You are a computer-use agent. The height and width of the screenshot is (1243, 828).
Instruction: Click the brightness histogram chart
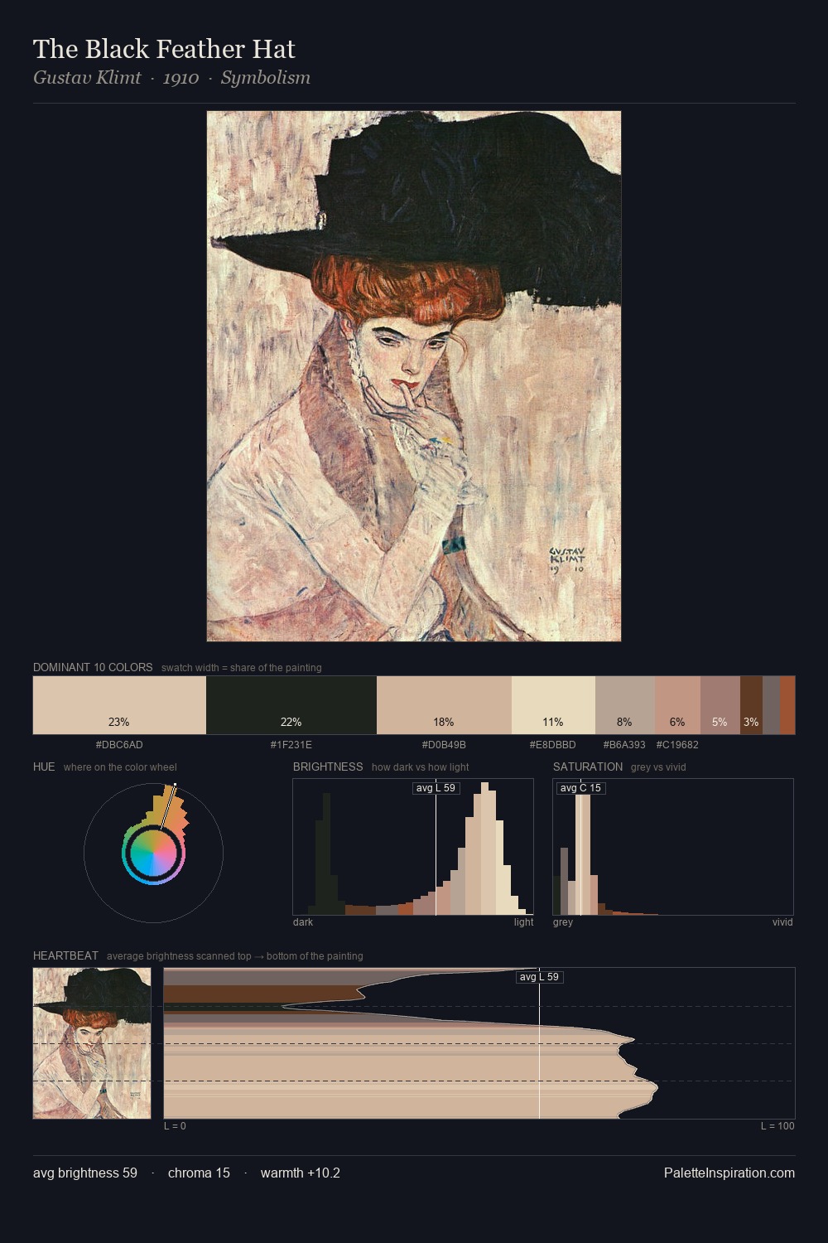[413, 847]
